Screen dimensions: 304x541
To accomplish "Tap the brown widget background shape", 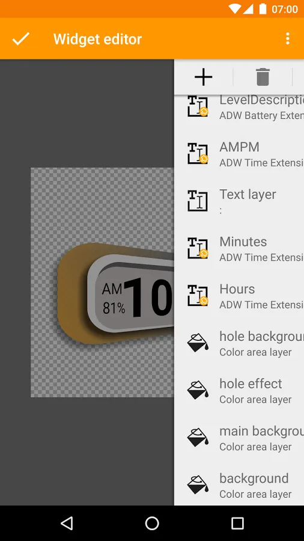I will [x=71, y=293].
